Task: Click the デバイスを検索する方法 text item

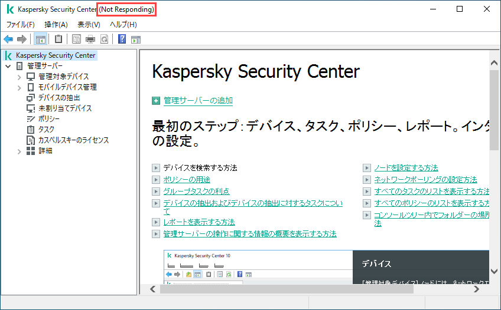Action: click(200, 168)
